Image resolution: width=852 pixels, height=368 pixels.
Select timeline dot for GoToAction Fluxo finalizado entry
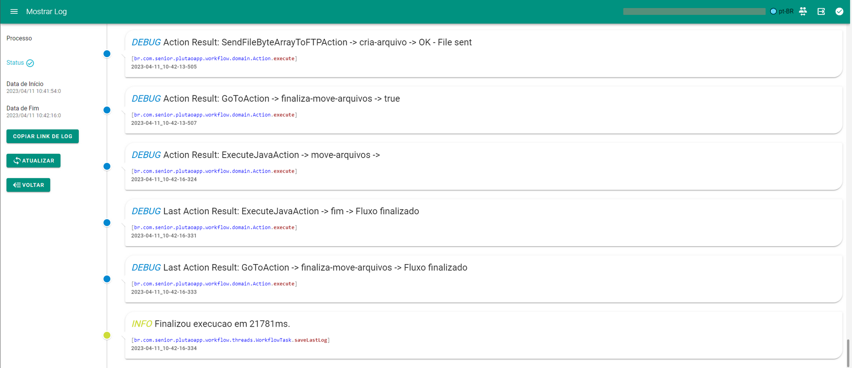pos(107,279)
